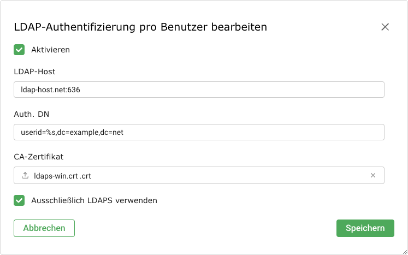The height and width of the screenshot is (255, 408).
Task: Click the CA-Zertifikat field label
Action: (x=39, y=157)
